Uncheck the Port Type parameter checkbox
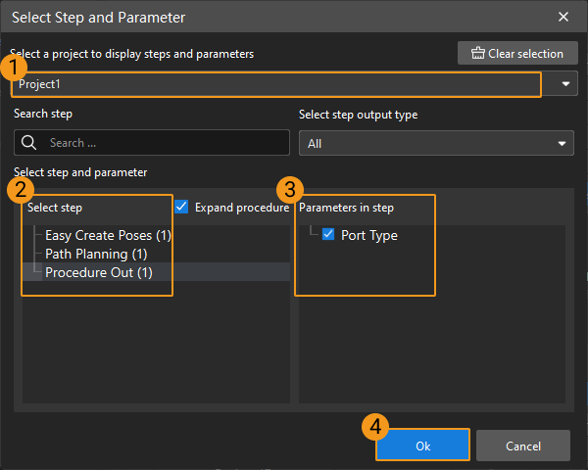588x470 pixels. click(328, 235)
